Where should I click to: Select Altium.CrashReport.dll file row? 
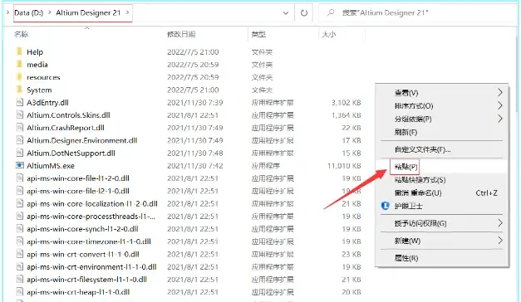[x=188, y=128]
